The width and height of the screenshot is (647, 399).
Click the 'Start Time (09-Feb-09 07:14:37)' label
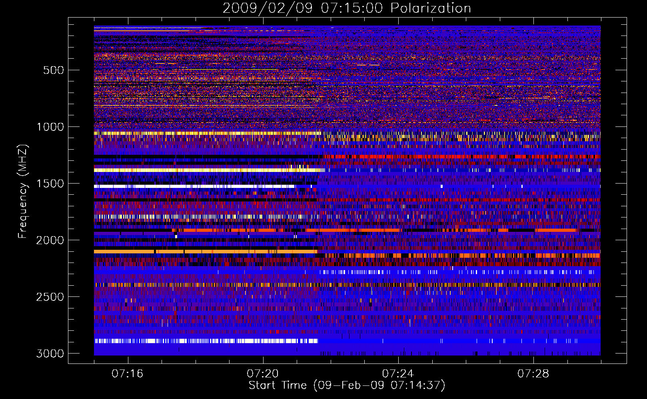pos(347,385)
